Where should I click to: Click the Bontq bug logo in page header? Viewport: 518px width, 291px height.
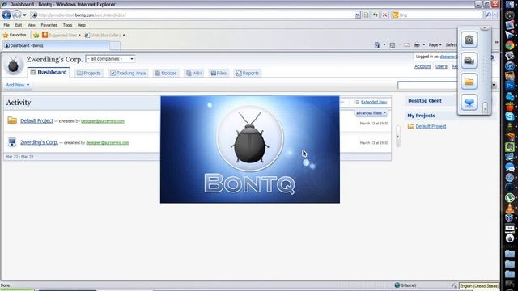tap(13, 65)
